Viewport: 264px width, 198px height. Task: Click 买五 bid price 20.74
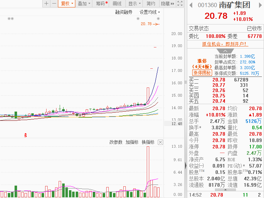pos(219,101)
